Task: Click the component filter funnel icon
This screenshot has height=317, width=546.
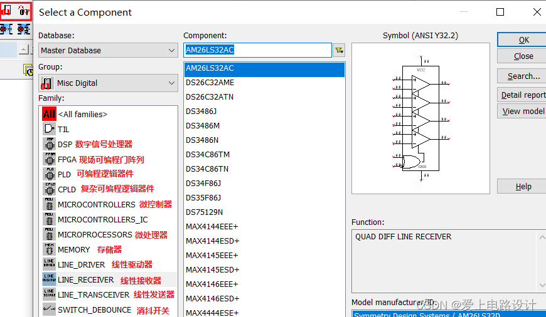Action: point(339,50)
